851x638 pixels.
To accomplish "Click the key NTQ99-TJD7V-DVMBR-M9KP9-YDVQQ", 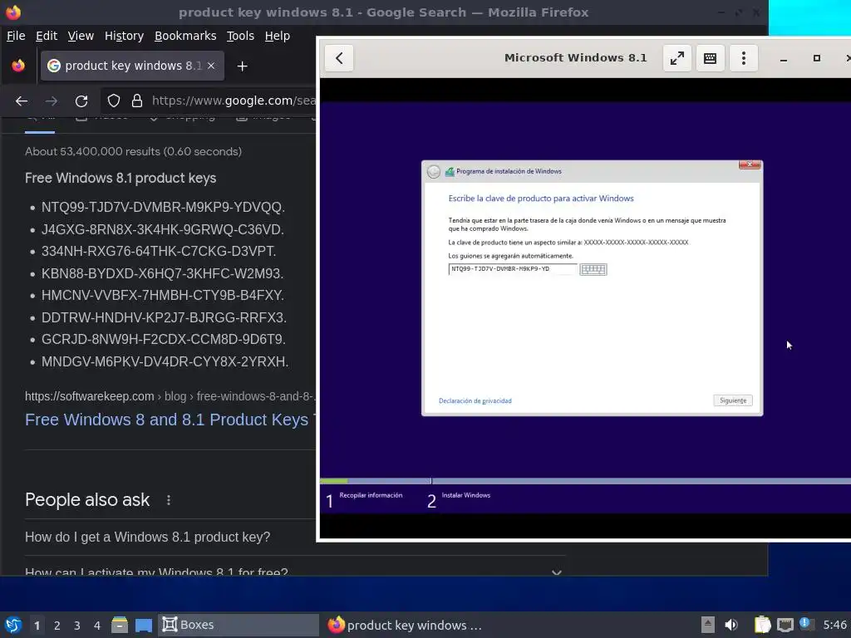I will click(x=163, y=207).
